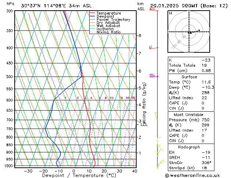Click the 5 km altitude label

[x=140, y=88]
